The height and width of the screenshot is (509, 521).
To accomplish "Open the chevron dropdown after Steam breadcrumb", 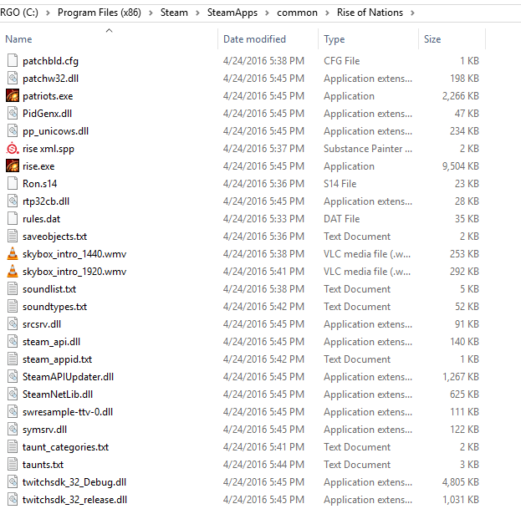I will (x=197, y=13).
